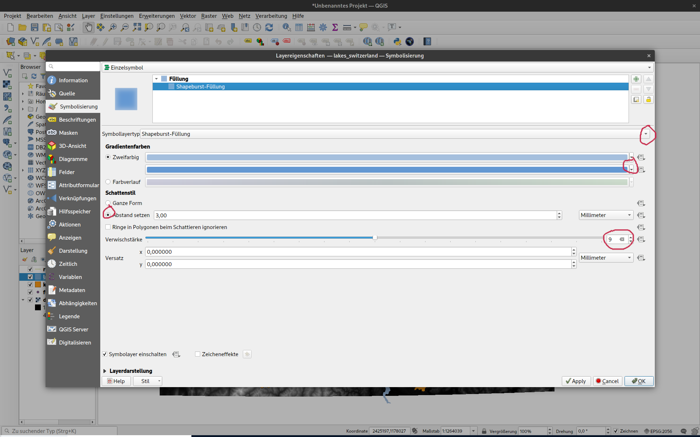This screenshot has height=437, width=700.
Task: Open the Python console icon in toolbar
Action: point(397,42)
